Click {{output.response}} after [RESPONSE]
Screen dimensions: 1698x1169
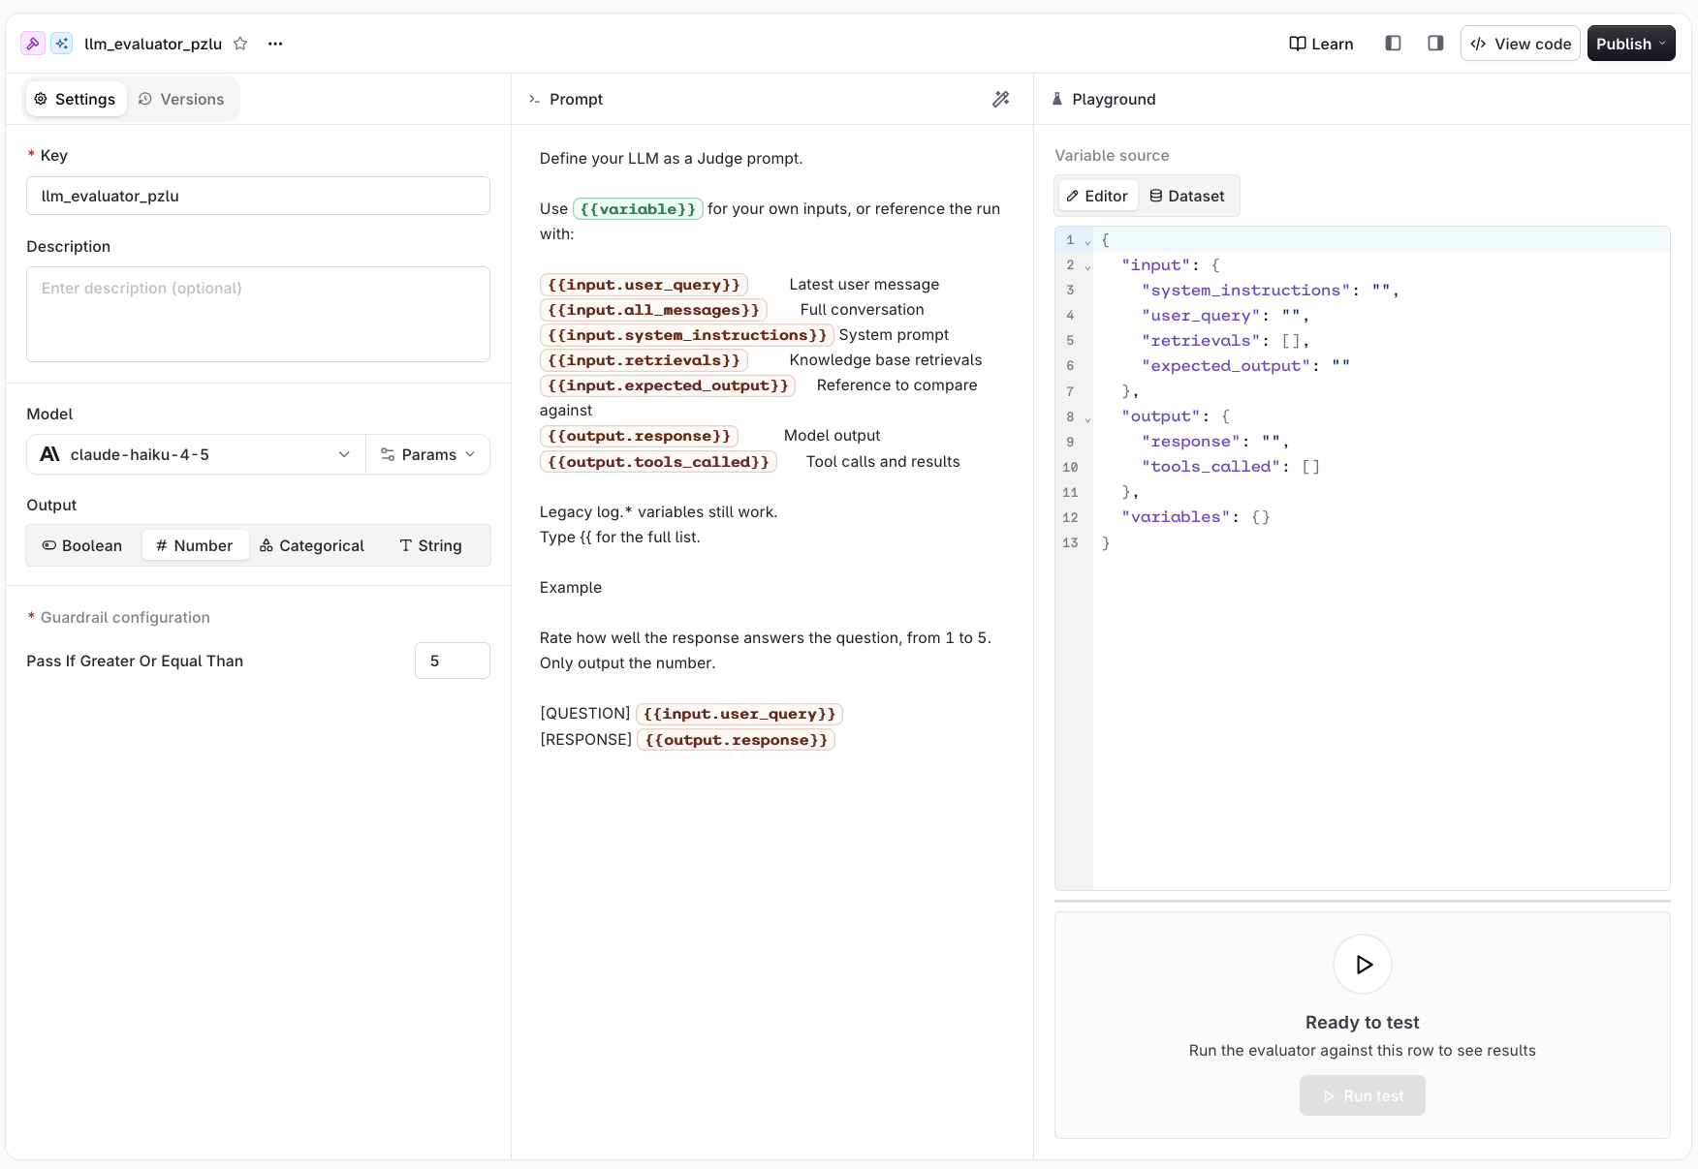tap(736, 739)
